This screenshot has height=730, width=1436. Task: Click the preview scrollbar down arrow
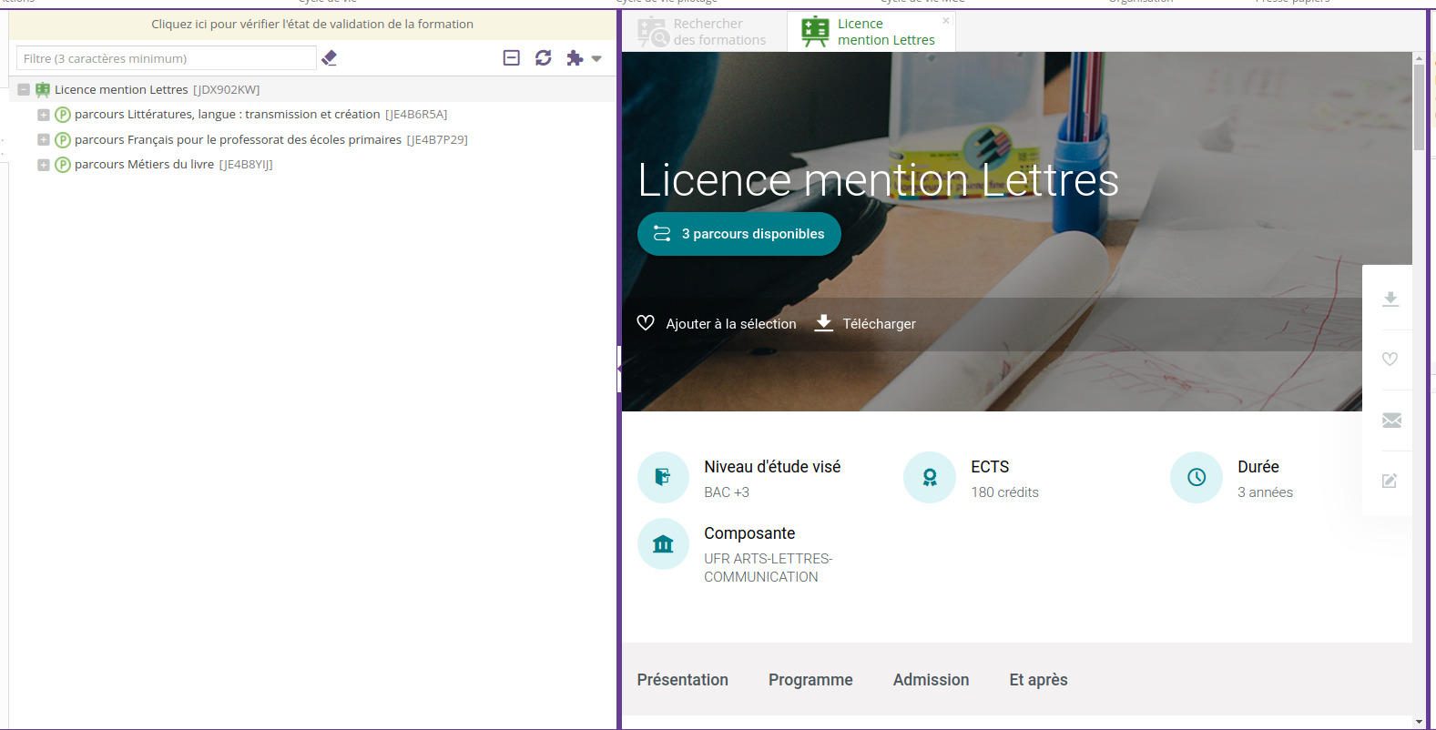click(1419, 722)
